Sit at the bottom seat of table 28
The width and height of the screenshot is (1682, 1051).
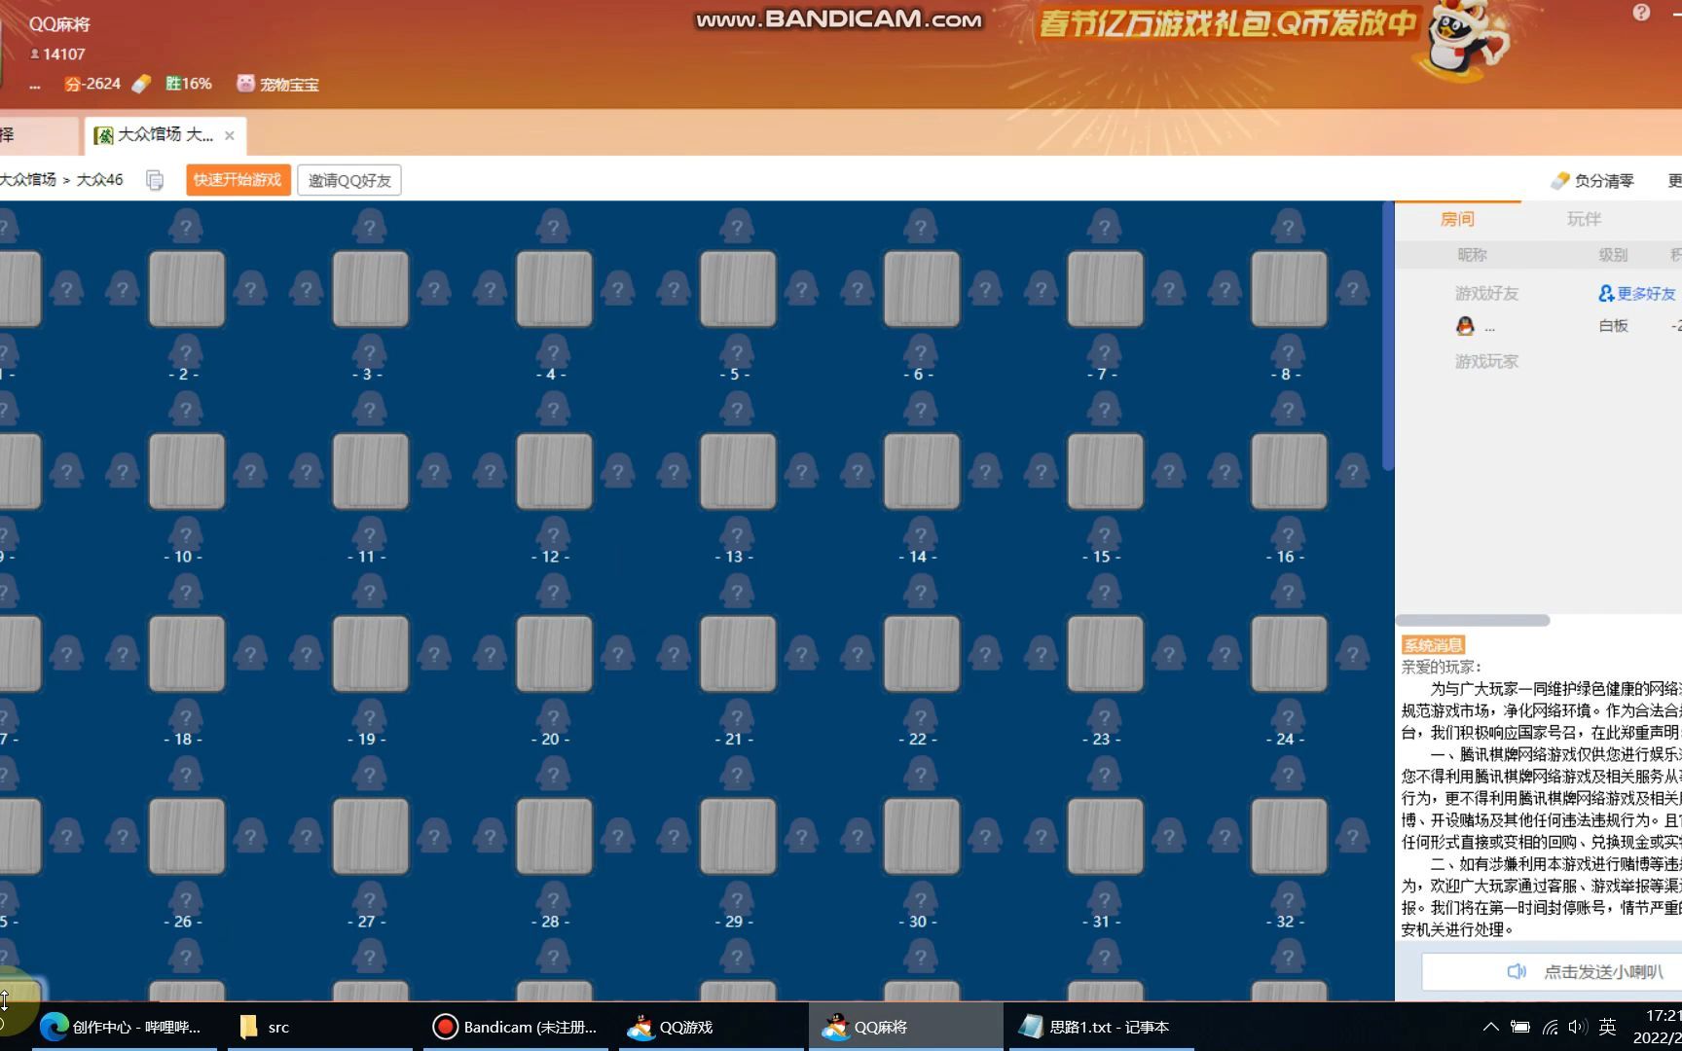click(x=553, y=899)
